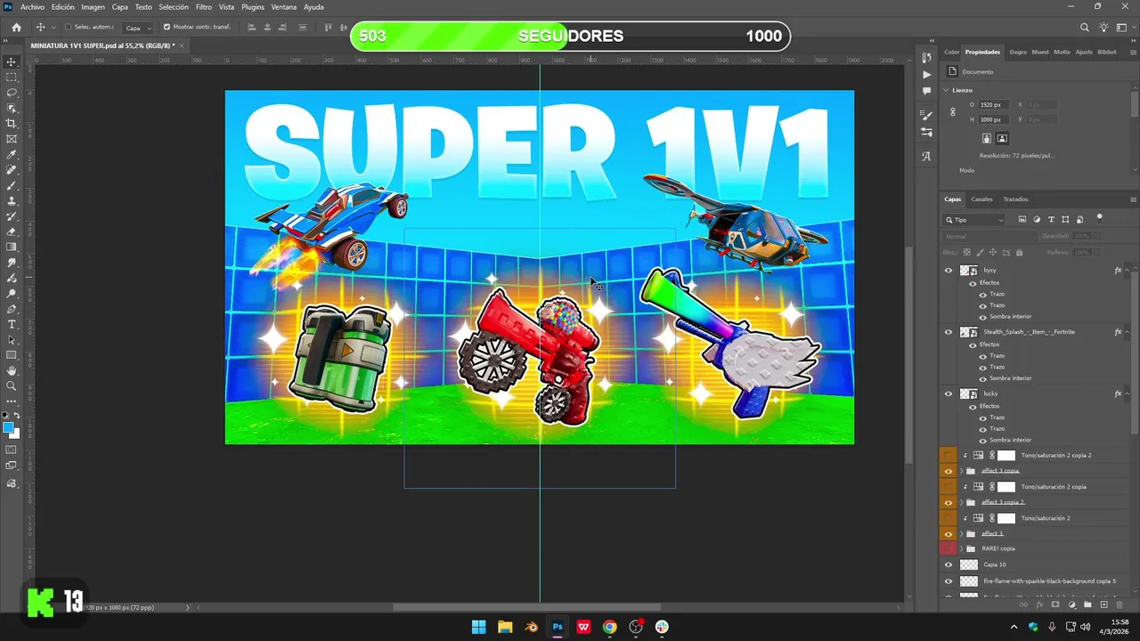The image size is (1140, 641).
Task: Select the Lasso tool
Action: click(x=12, y=93)
